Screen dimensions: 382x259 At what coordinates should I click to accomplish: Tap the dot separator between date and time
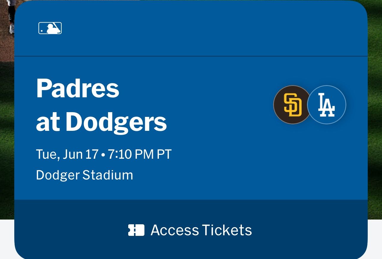pos(103,155)
